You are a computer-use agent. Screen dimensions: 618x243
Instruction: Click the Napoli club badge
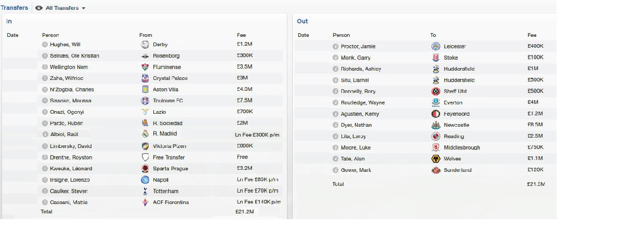145,180
